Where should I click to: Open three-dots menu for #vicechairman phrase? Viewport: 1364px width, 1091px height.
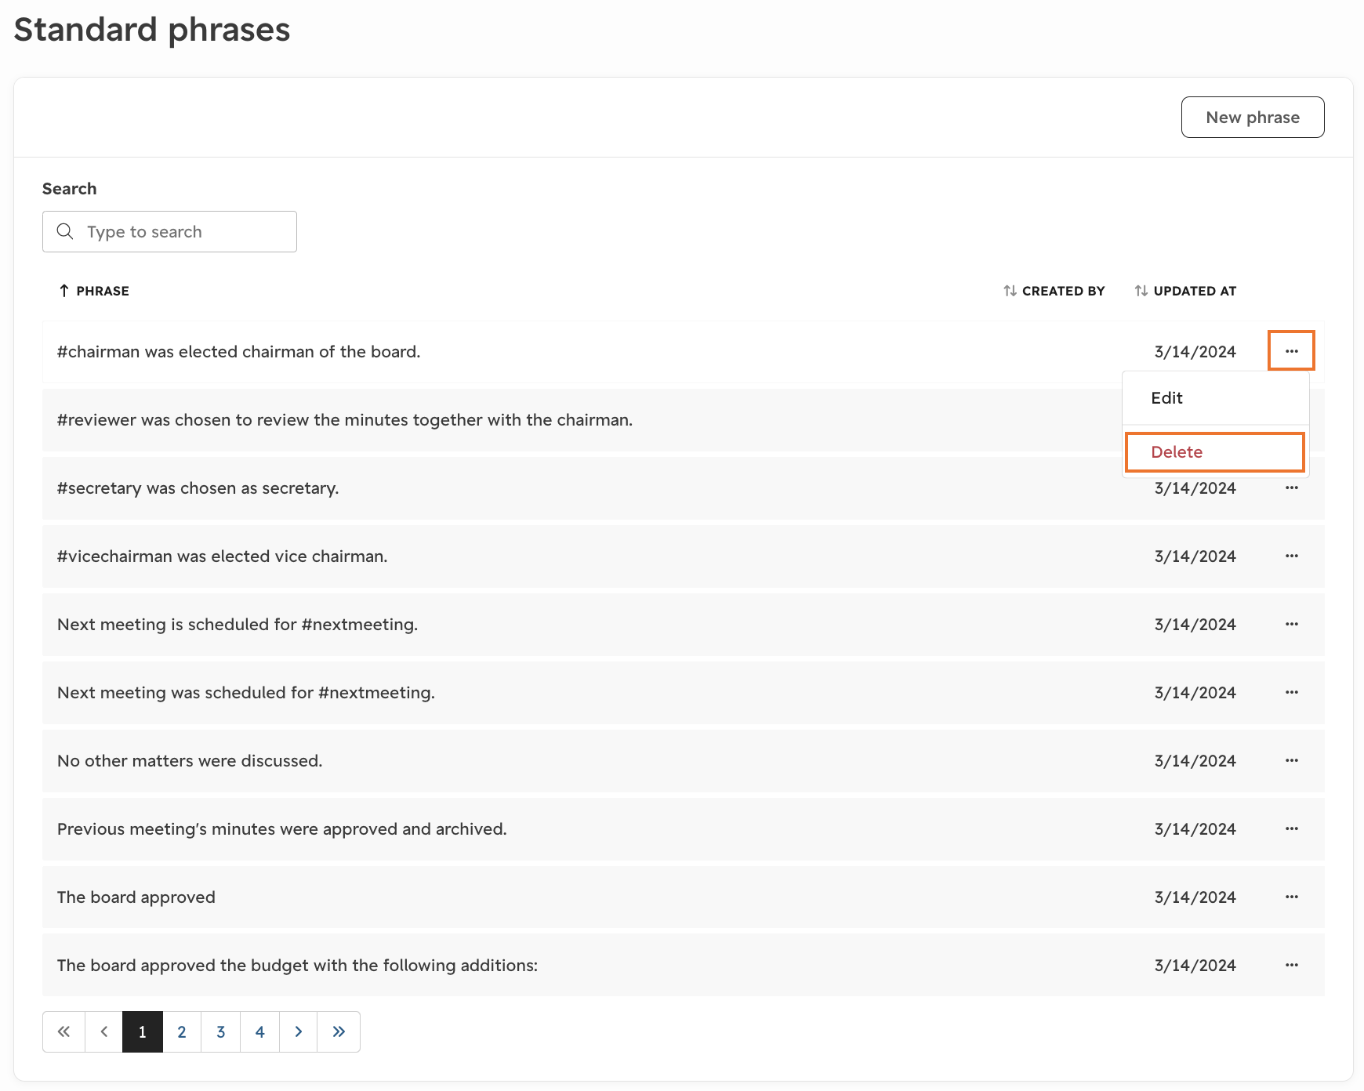point(1291,556)
